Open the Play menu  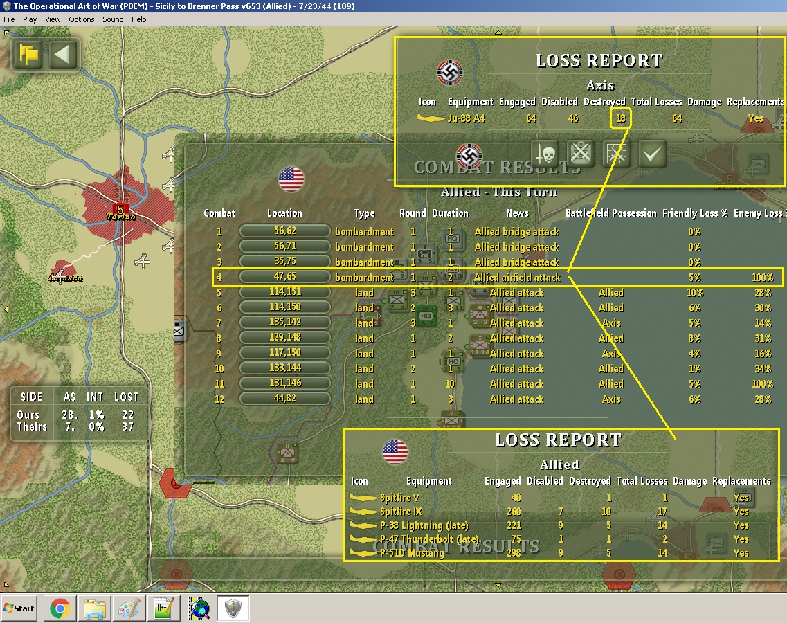pos(30,19)
